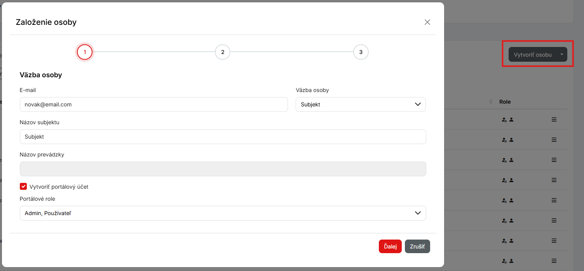Click into the Názov subjektu field
584x271 pixels.
(223, 137)
